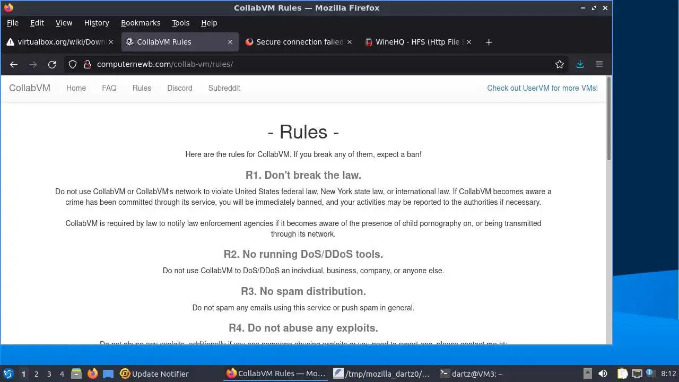Open the Help menu
Image resolution: width=679 pixels, height=382 pixels.
[209, 23]
